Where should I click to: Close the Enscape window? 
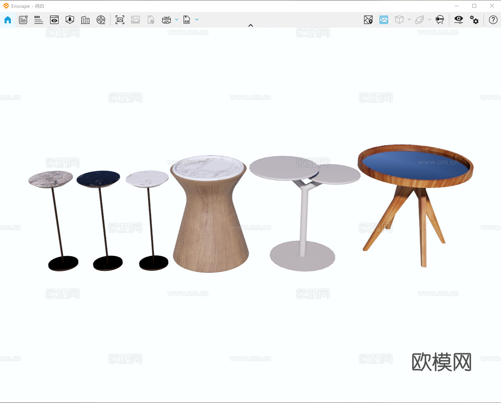(x=492, y=6)
